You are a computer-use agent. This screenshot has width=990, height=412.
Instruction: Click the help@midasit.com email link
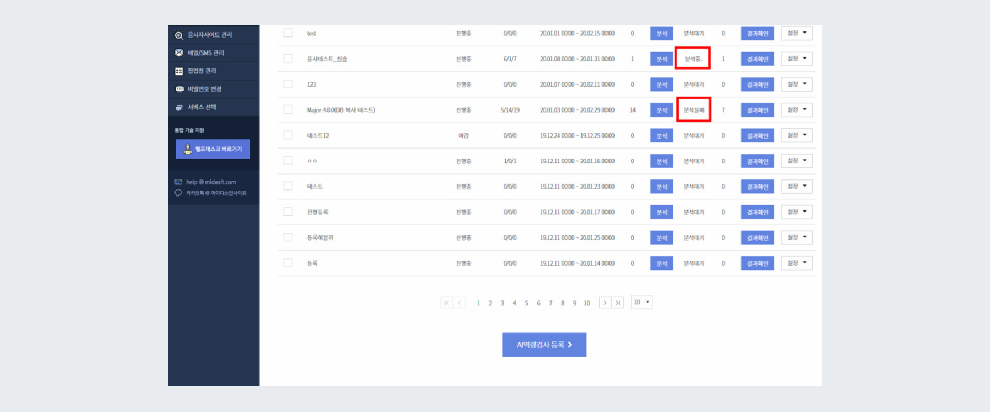click(x=210, y=182)
